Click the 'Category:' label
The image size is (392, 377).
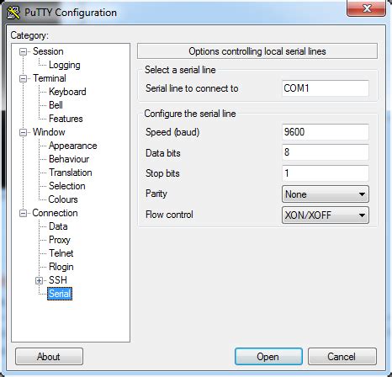tap(29, 35)
